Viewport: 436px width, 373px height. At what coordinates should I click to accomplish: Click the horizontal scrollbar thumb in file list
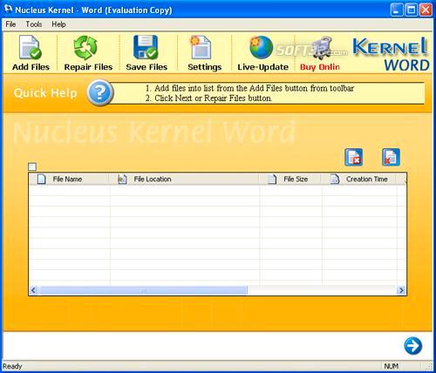tap(143, 290)
